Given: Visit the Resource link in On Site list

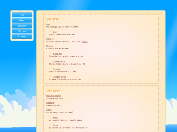Looking at the screenshot, I should click(50, 39).
